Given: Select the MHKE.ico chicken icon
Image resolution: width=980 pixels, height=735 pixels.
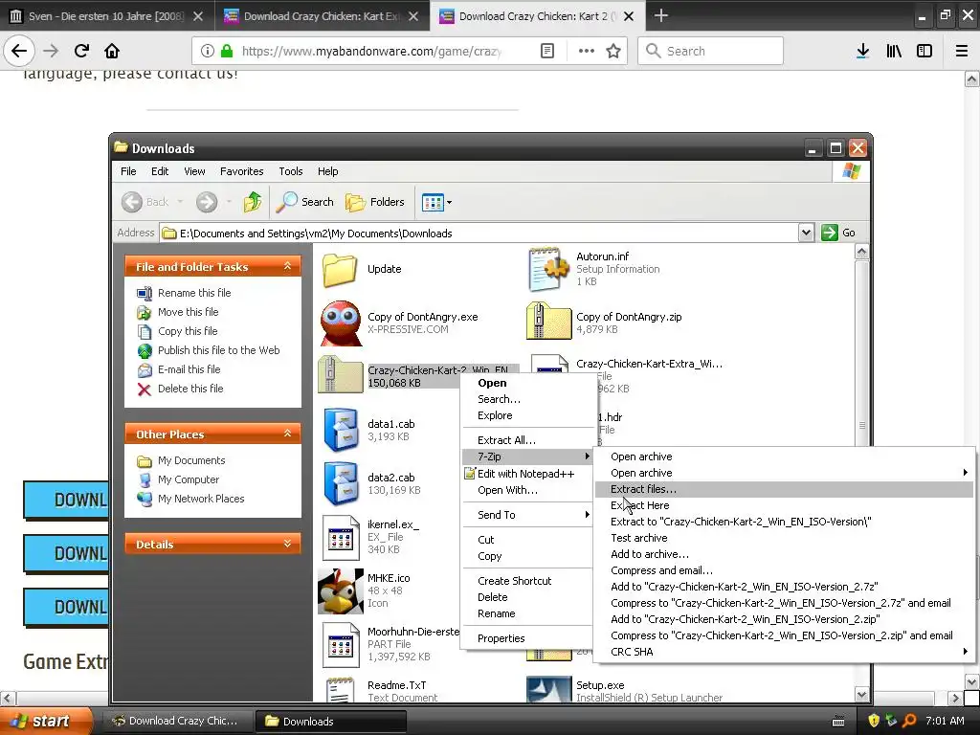Looking at the screenshot, I should (x=341, y=590).
